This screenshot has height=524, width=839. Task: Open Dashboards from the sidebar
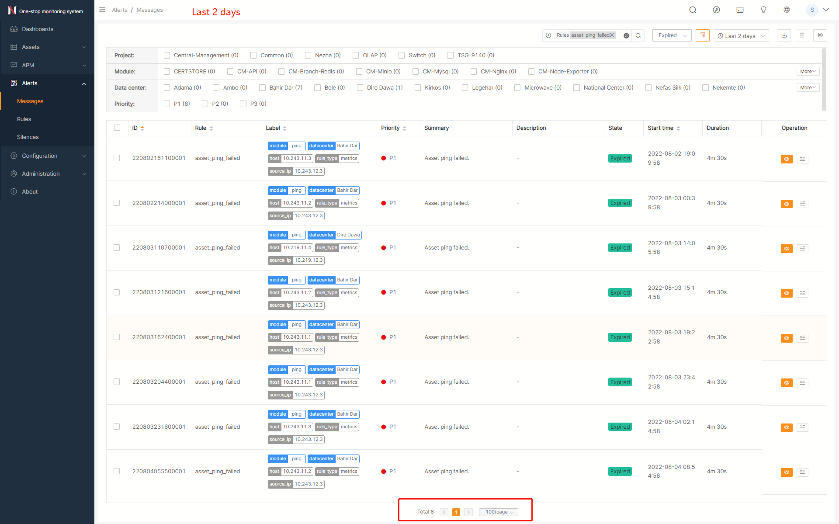point(38,29)
